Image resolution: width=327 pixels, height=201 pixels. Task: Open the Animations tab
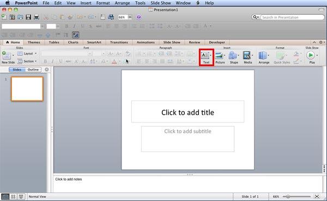click(146, 42)
